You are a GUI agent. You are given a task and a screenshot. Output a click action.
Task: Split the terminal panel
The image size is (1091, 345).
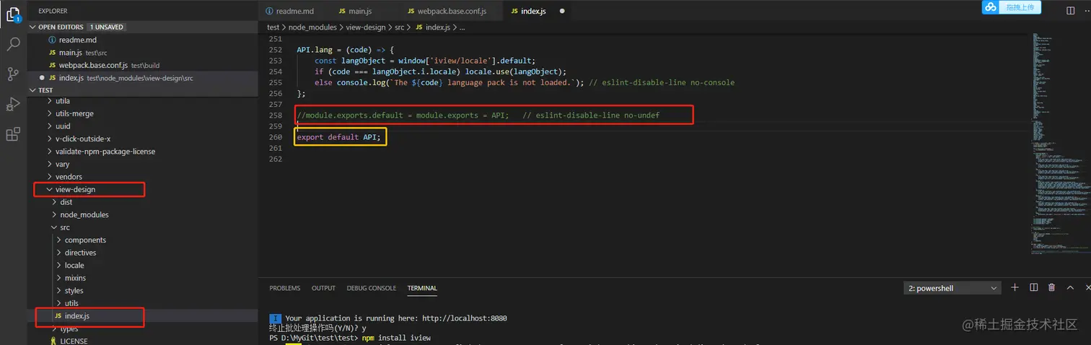(1033, 288)
